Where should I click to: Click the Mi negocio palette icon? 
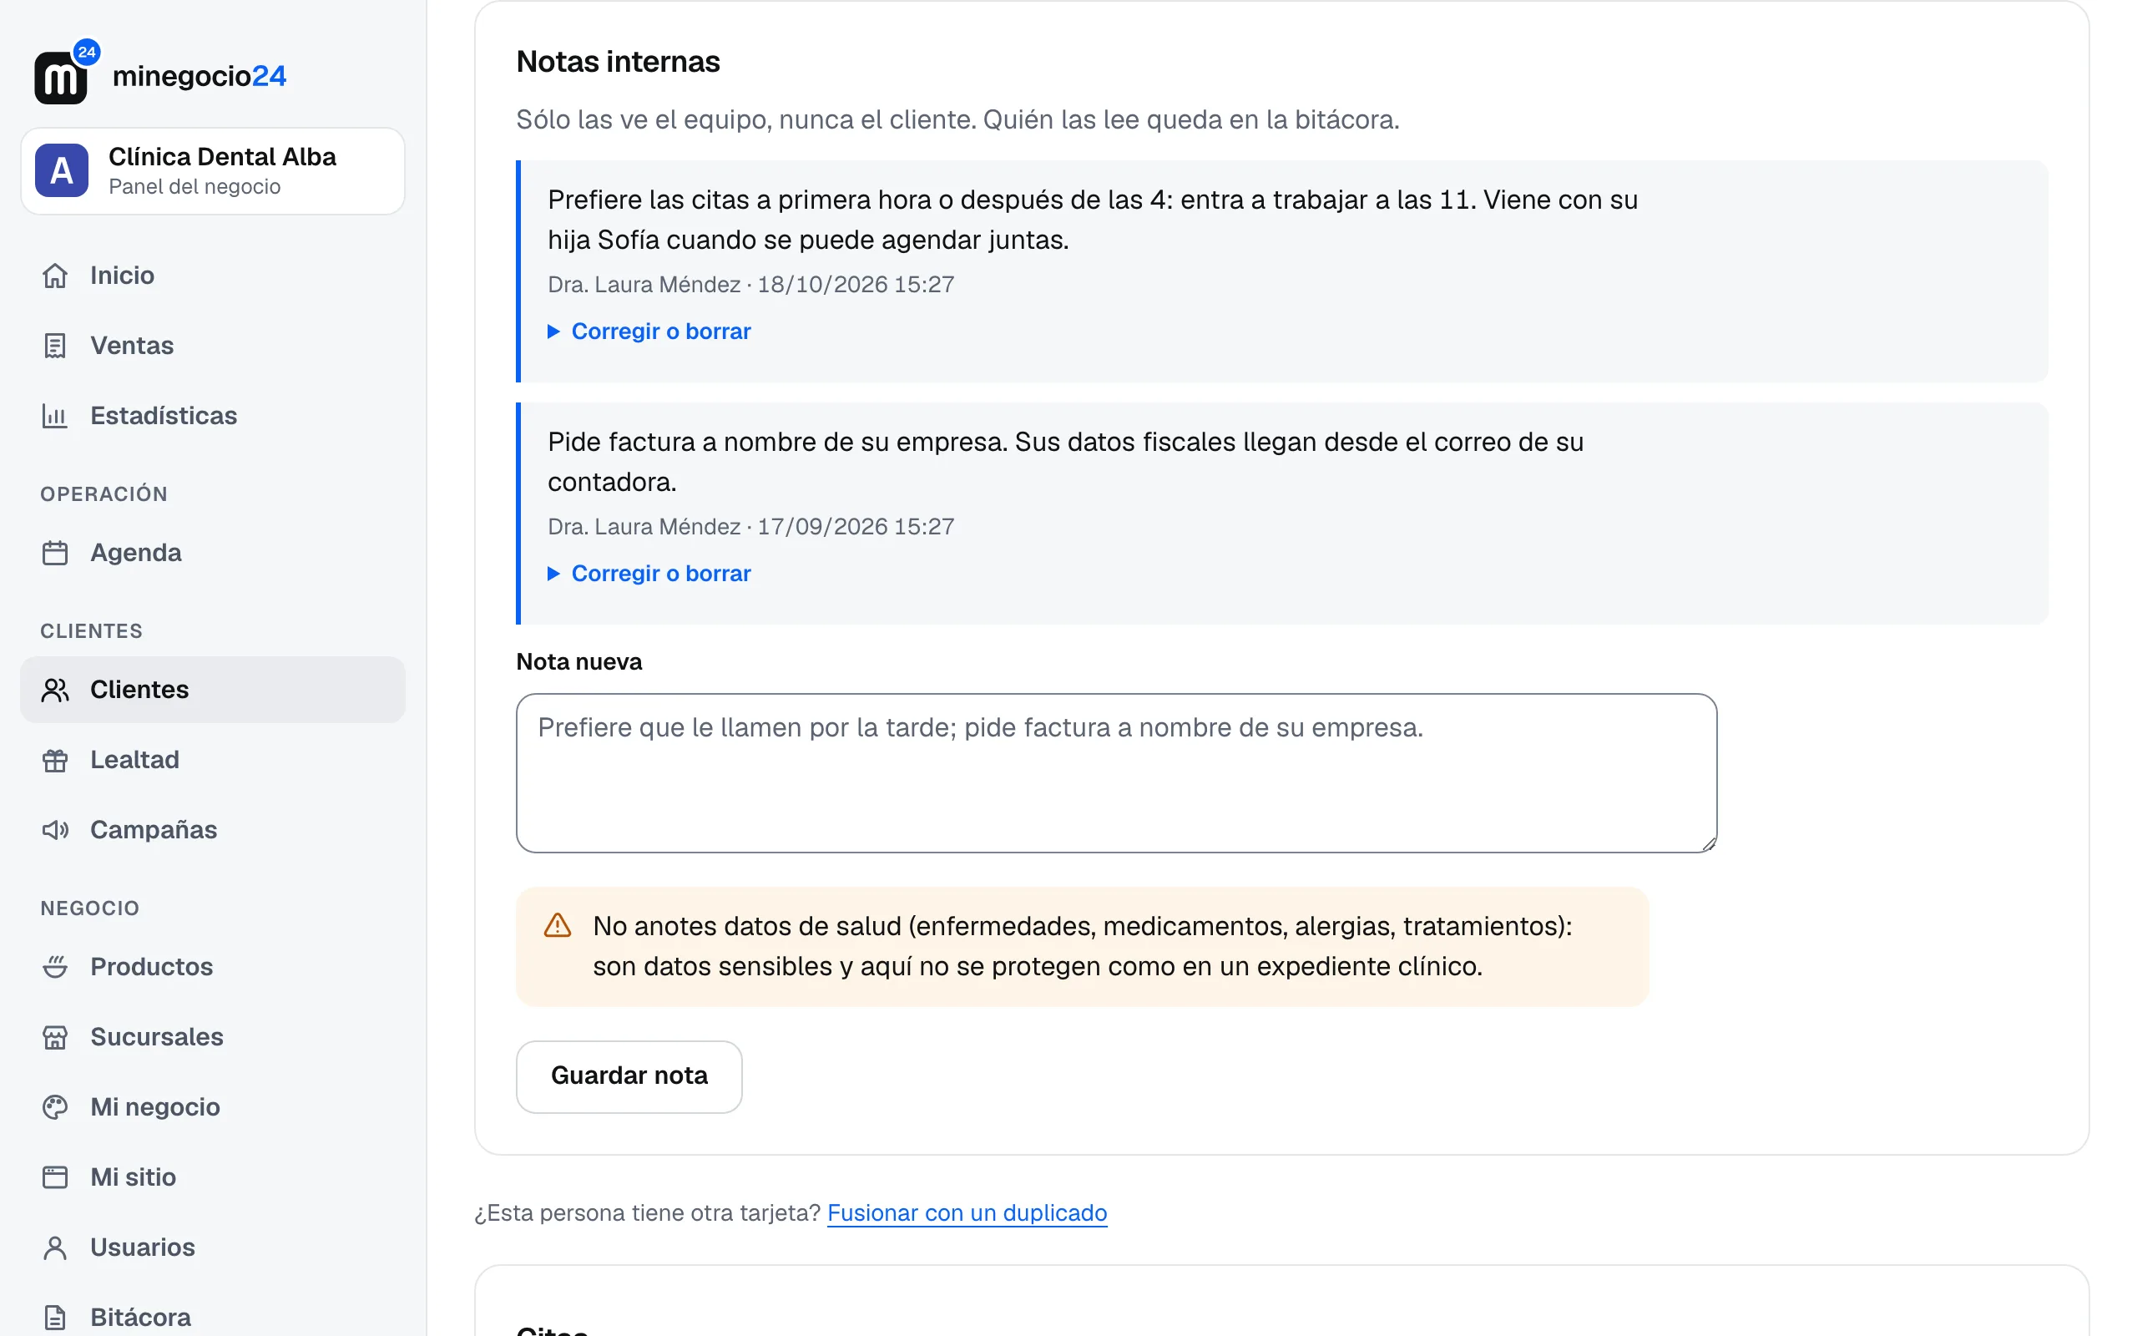pos(55,1107)
